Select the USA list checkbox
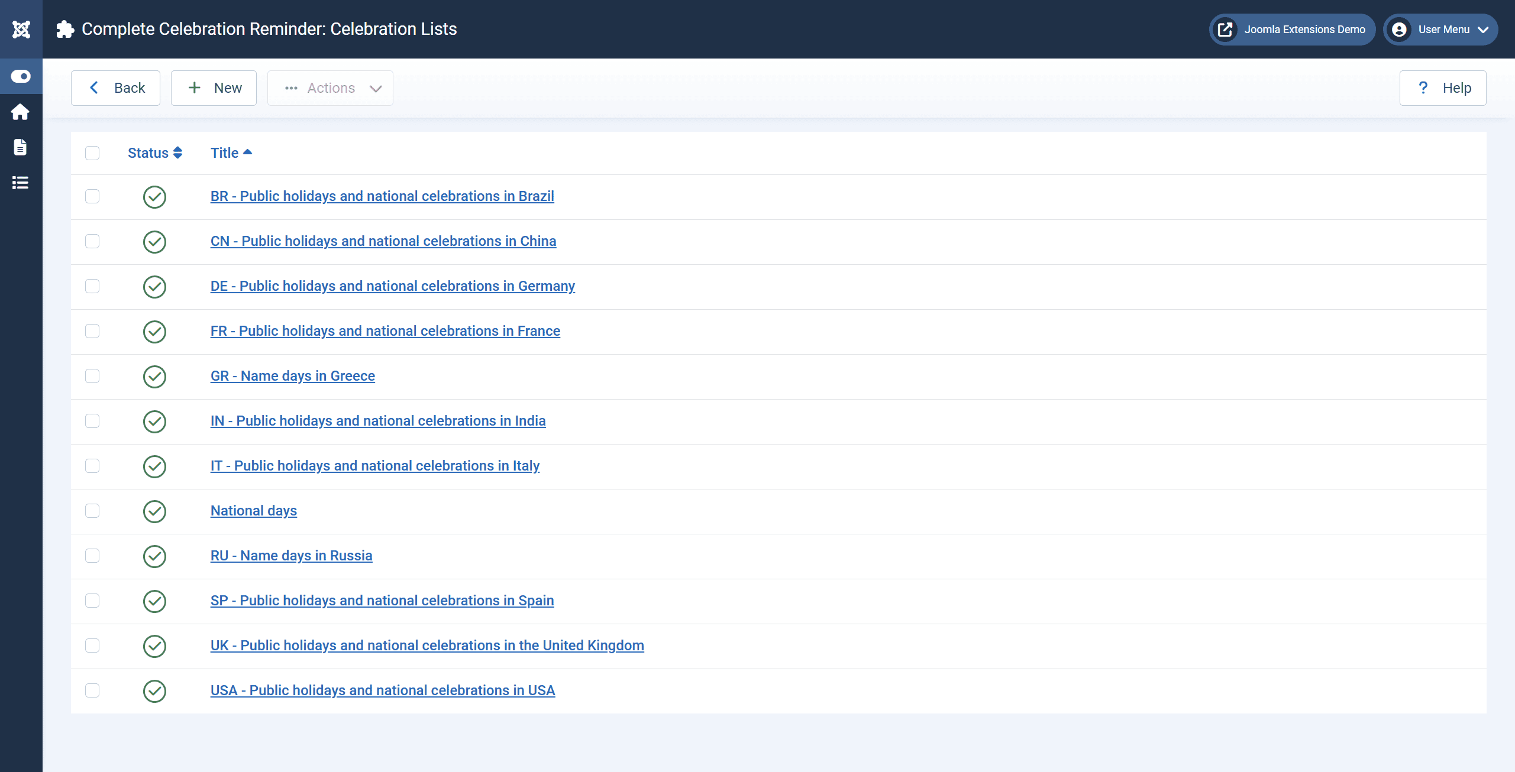This screenshot has height=772, width=1515. (92, 690)
